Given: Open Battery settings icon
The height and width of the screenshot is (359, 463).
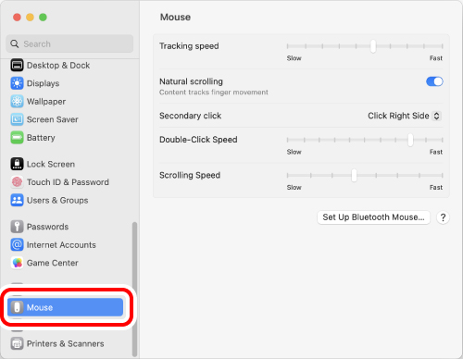Looking at the screenshot, I should click(17, 138).
